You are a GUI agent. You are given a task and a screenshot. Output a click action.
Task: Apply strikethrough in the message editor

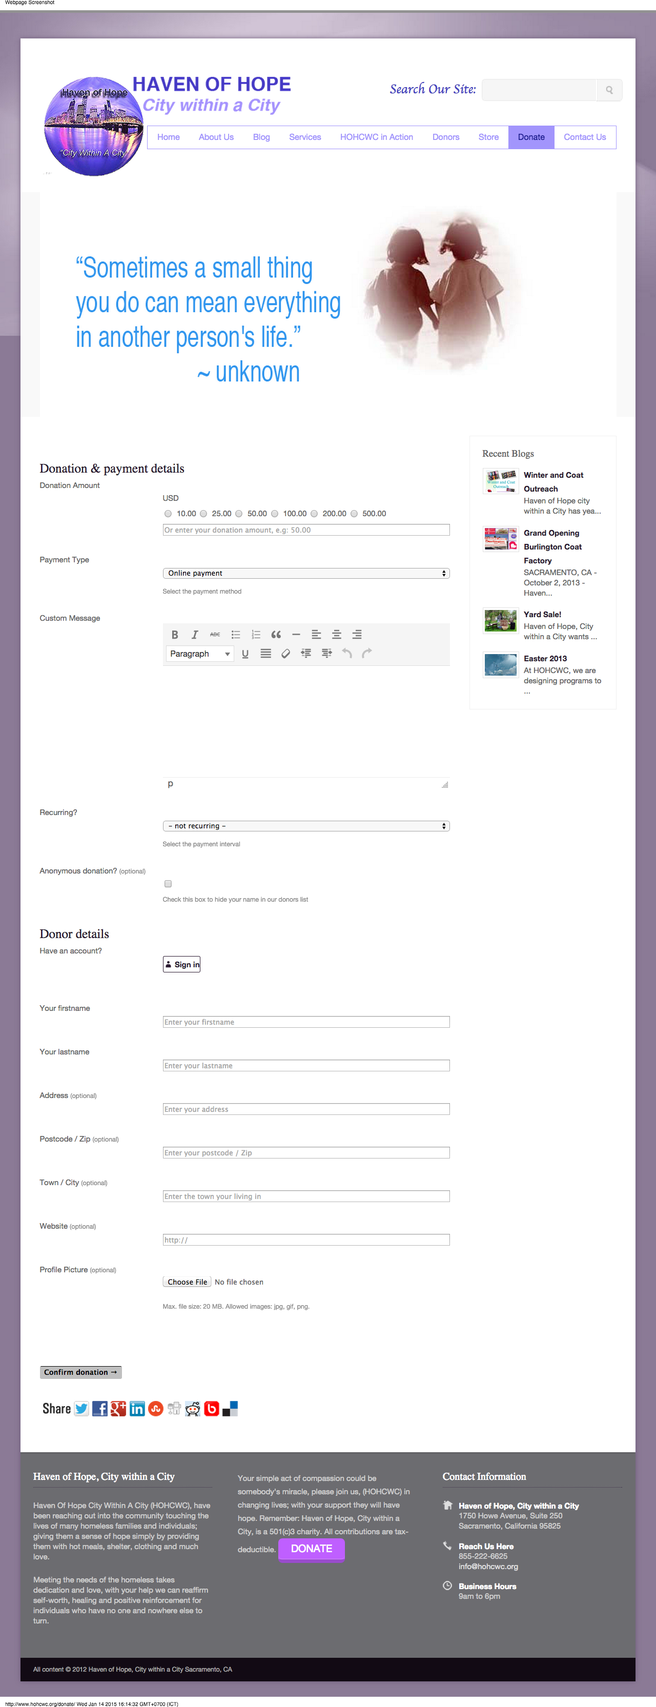[215, 634]
